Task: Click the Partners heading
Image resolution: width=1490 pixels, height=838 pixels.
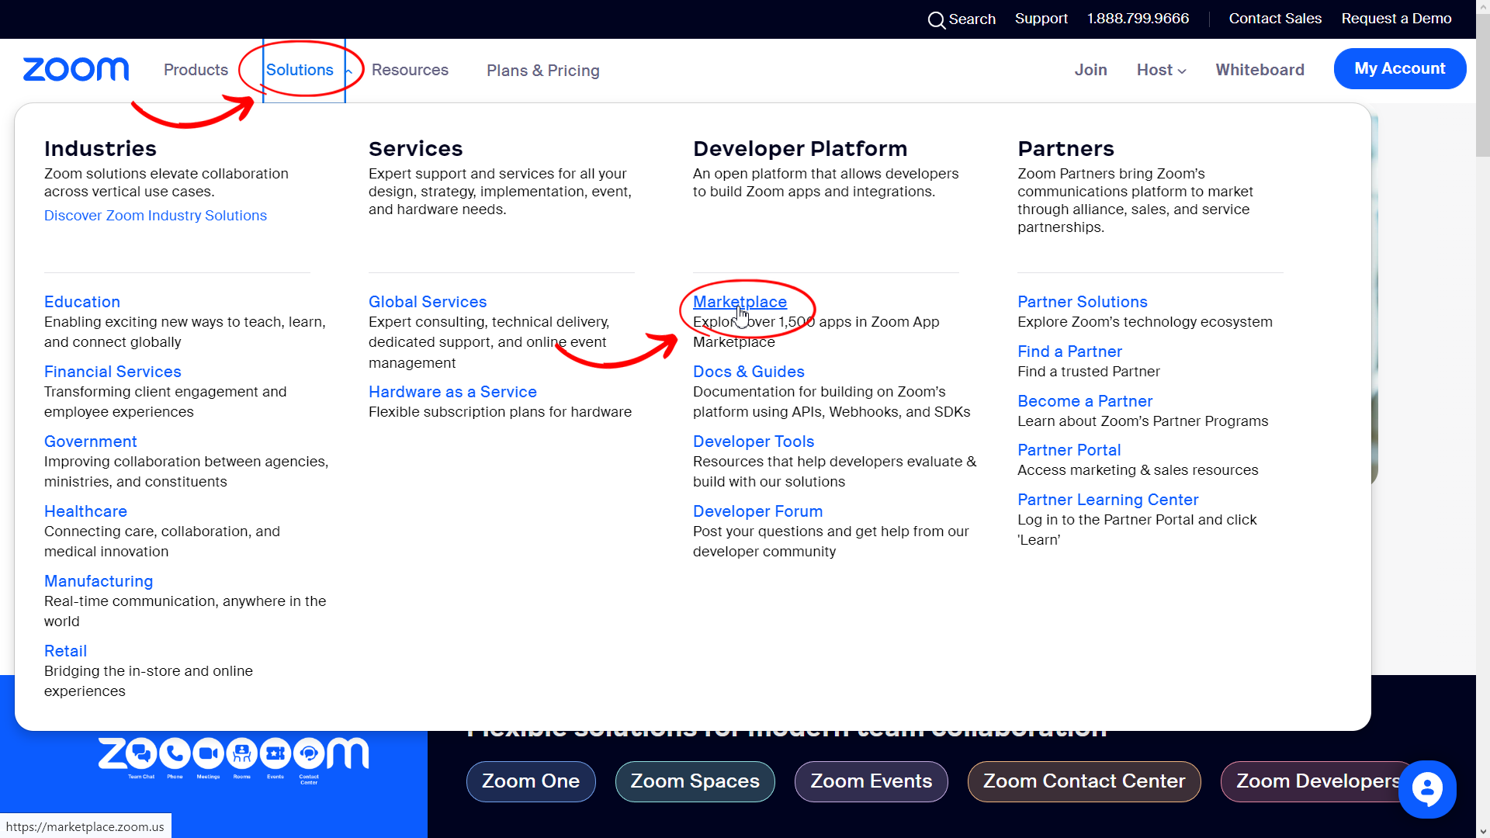Action: tap(1066, 148)
